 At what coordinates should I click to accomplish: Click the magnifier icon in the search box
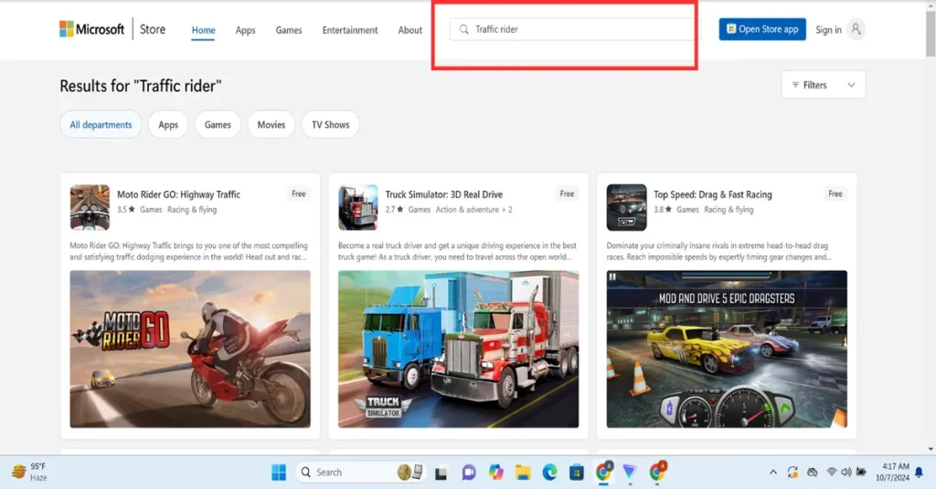[x=464, y=29]
